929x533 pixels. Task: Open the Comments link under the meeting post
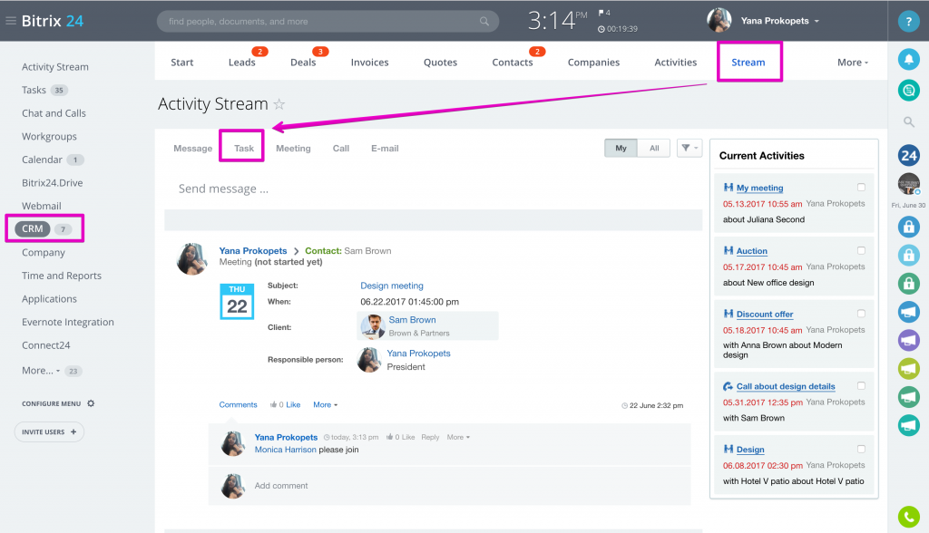click(x=239, y=404)
